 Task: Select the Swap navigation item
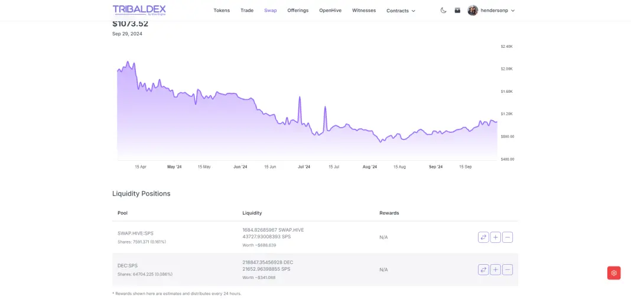[x=271, y=11]
